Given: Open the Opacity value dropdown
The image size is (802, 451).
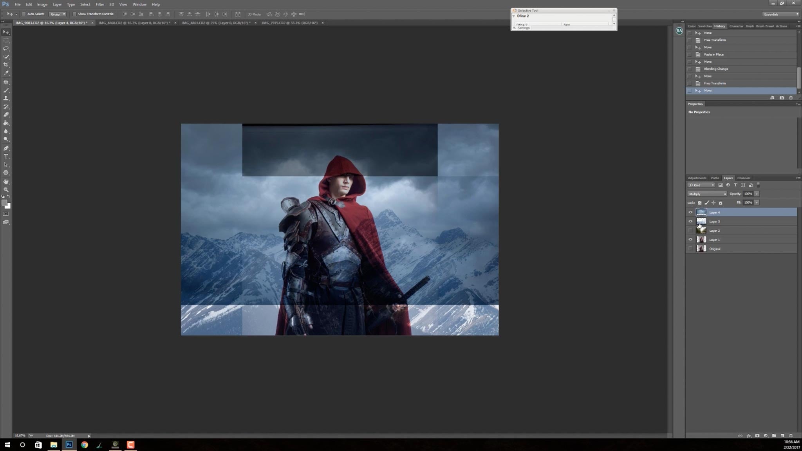Looking at the screenshot, I should click(756, 194).
